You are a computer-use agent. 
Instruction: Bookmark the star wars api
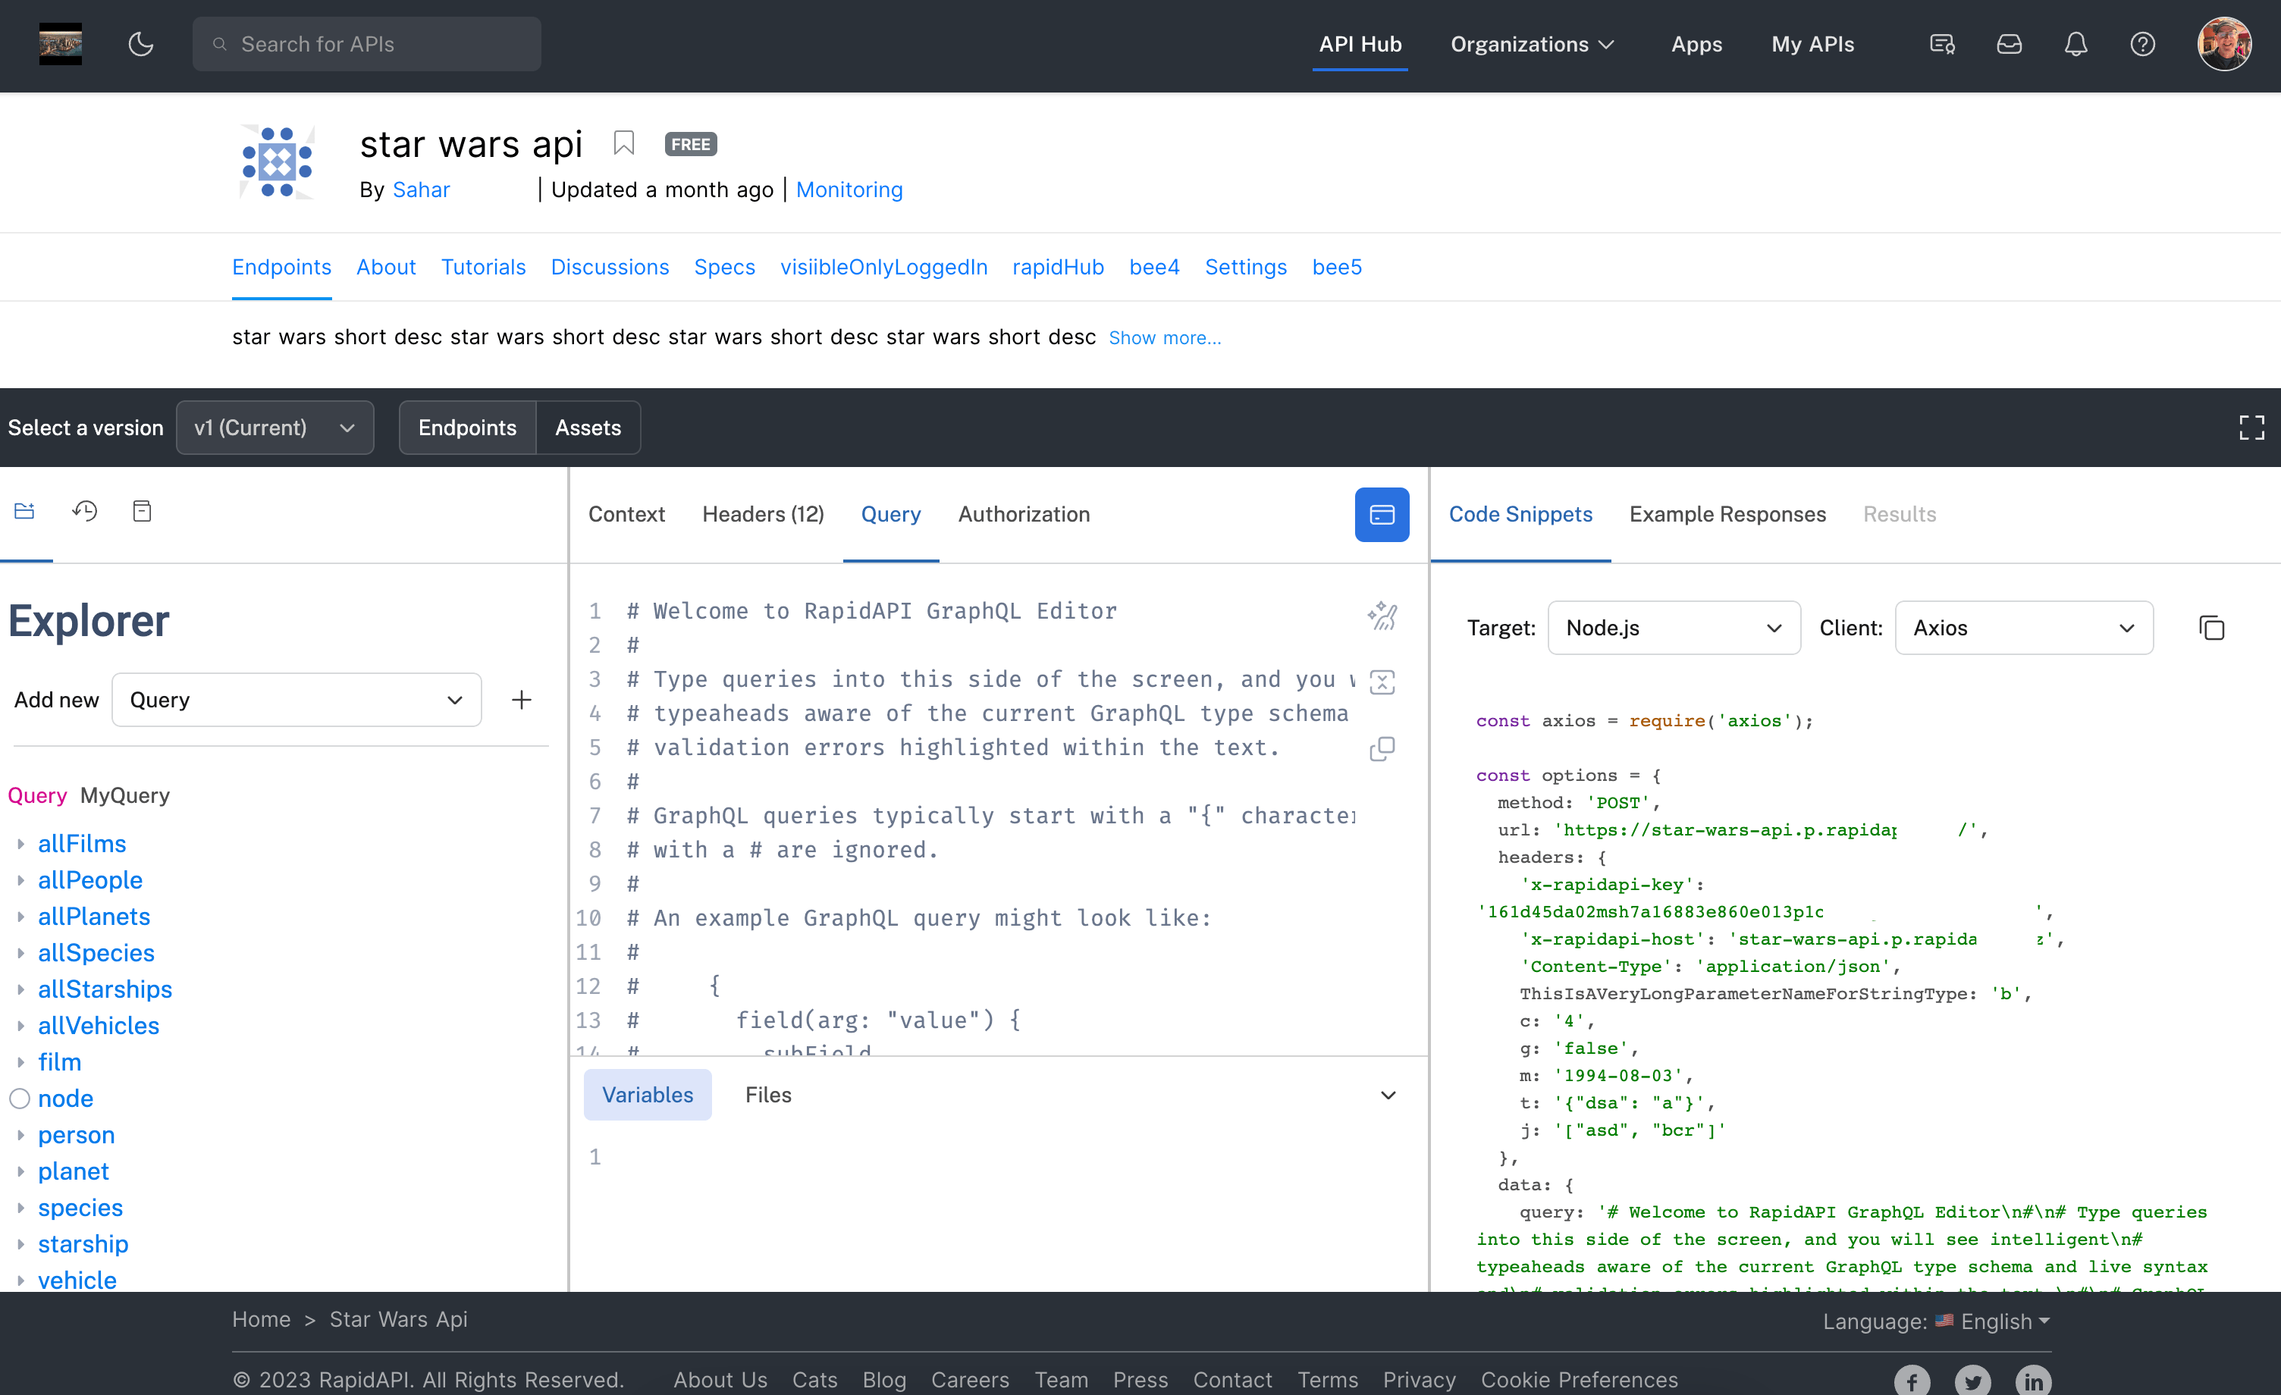click(624, 143)
